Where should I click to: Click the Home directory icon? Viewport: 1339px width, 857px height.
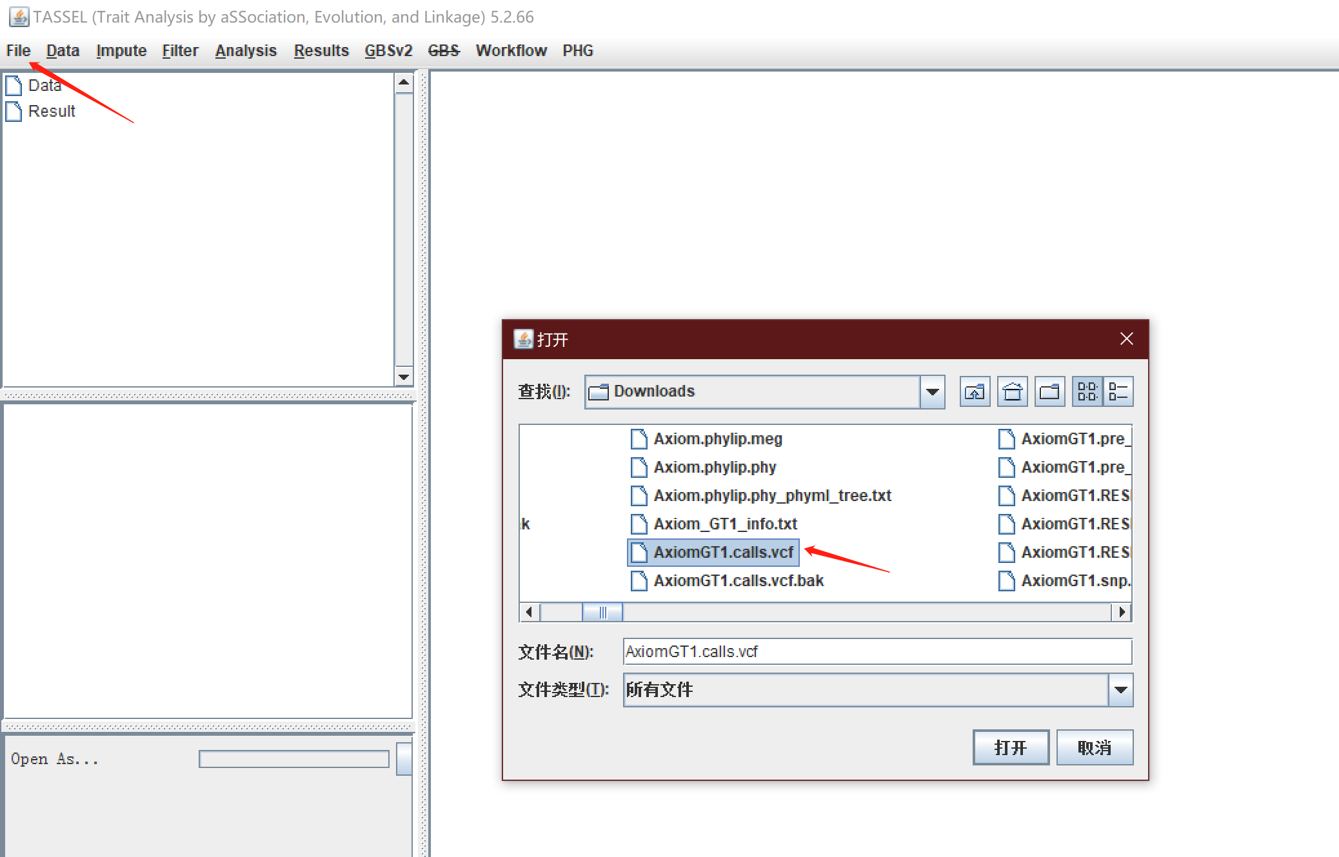coord(1012,391)
